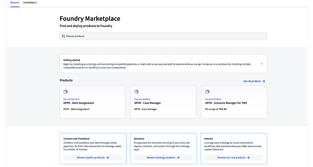This screenshot has height=167, width=313.
Task: Click cube icon on Case Manager card
Action: 136,92
